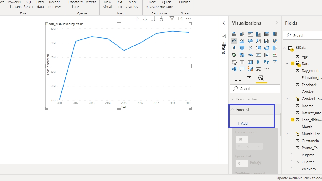Pick the funnel chart visualization
This screenshot has height=181, width=322.
242,48
